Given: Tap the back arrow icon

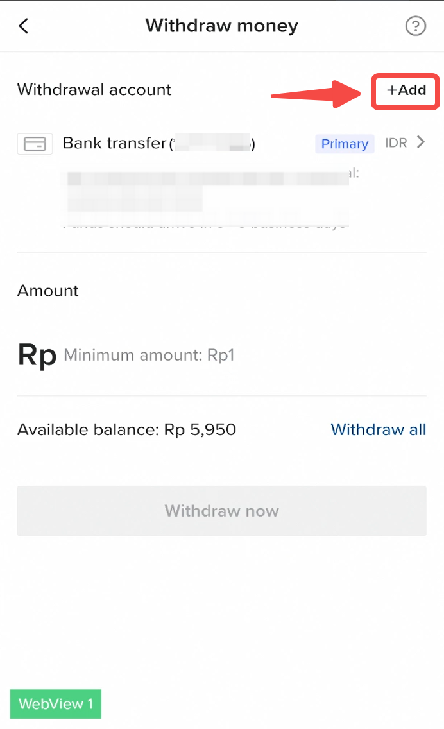Looking at the screenshot, I should click(24, 26).
